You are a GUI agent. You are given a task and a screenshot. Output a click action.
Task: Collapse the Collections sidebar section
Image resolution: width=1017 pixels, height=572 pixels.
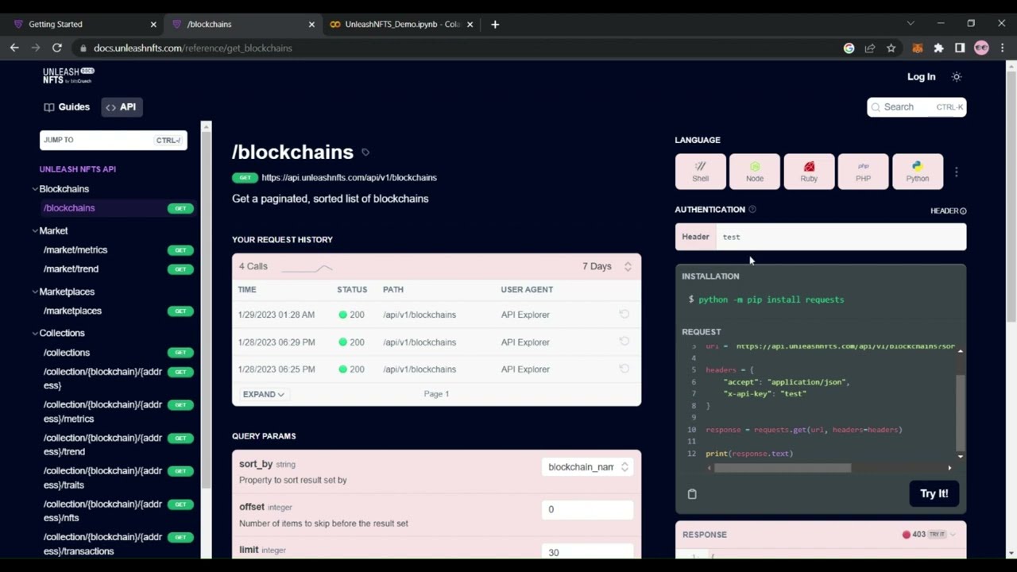tap(35, 333)
